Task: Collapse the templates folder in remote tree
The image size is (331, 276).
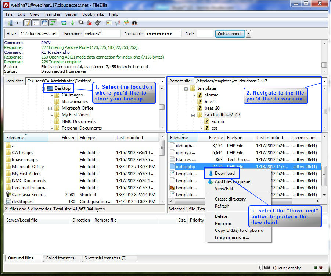Action: pos(186,89)
